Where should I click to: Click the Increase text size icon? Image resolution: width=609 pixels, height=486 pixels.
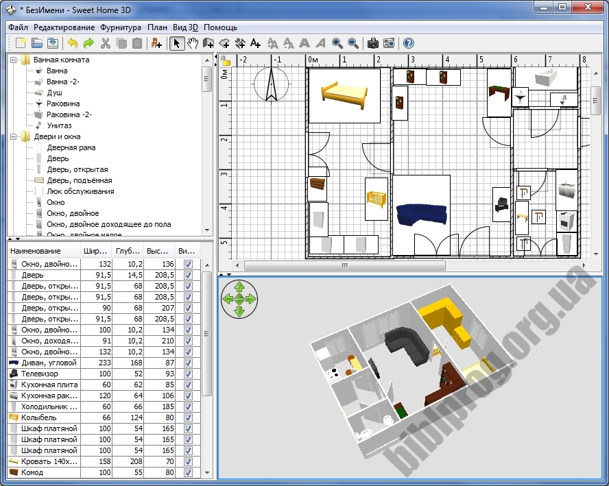[x=273, y=43]
